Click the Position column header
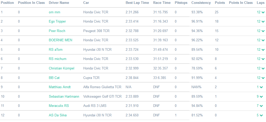 coord(7,3)
